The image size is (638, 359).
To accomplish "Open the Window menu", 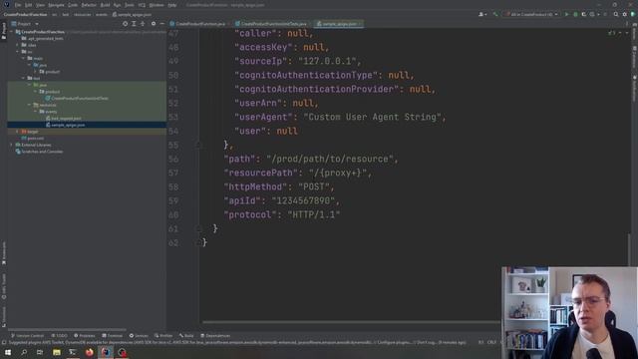I will (157, 5).
